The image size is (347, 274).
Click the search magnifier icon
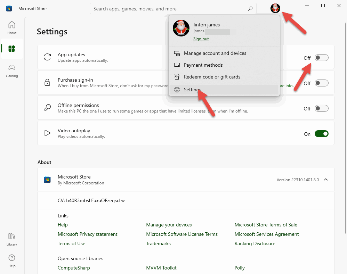click(250, 9)
